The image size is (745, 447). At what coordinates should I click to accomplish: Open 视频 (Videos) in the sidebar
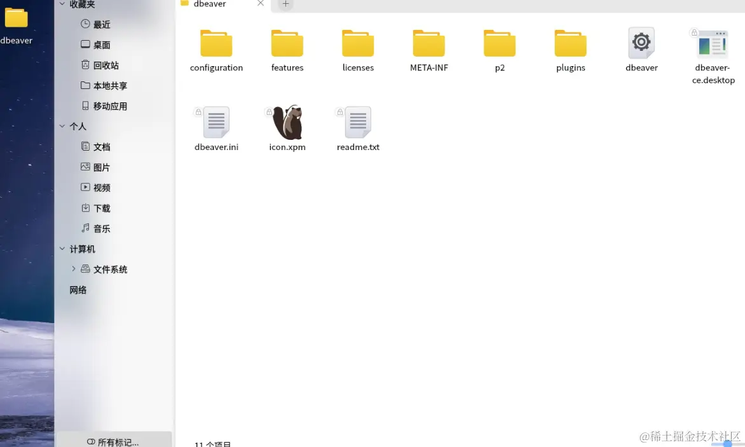[95, 188]
